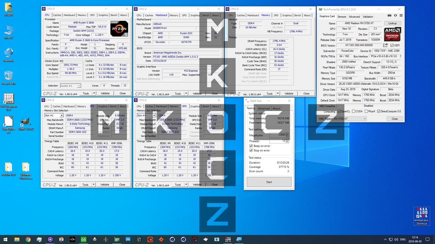Open the Sensors tab in GPU-Z
This screenshot has height=244, width=435.
click(x=342, y=16)
